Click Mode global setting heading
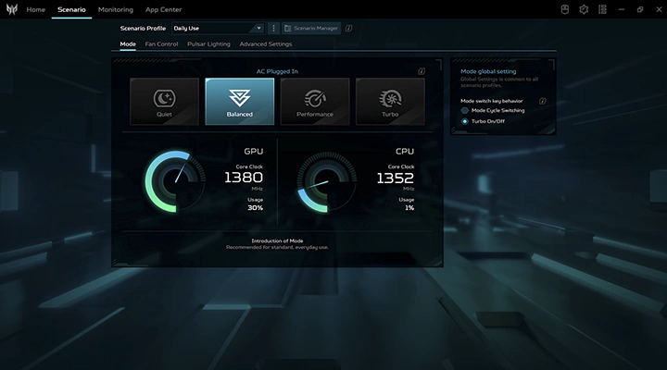 [488, 71]
